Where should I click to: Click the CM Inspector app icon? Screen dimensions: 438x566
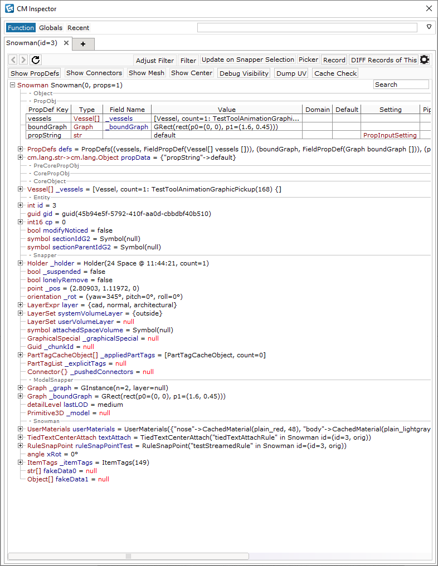tap(9, 8)
